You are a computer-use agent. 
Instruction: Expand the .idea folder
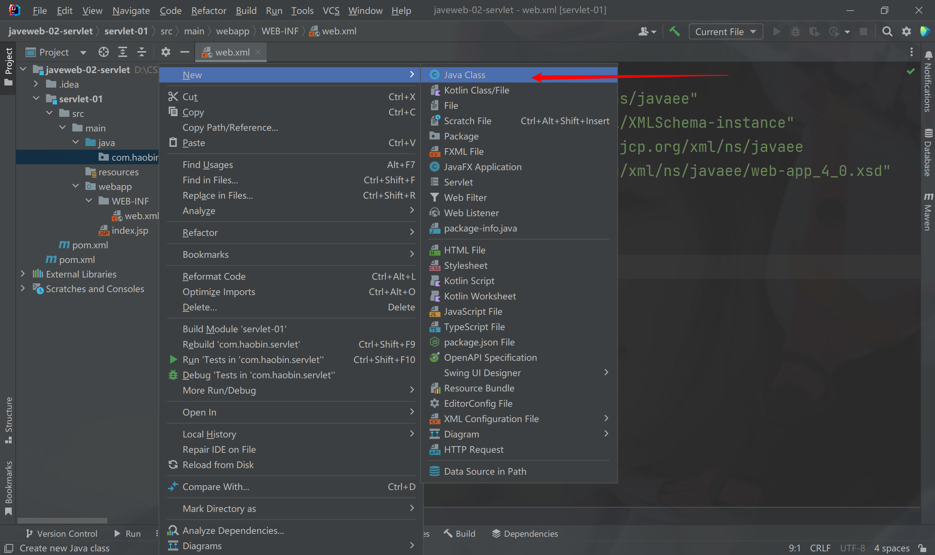[x=36, y=84]
